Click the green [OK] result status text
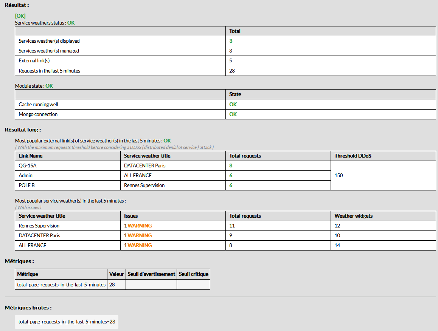 tap(20, 16)
